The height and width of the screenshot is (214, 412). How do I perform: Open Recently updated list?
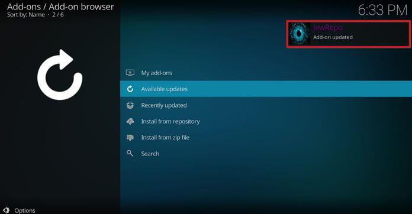coord(266,105)
